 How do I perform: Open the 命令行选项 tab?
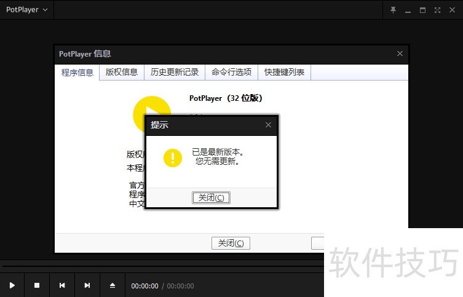click(x=231, y=72)
